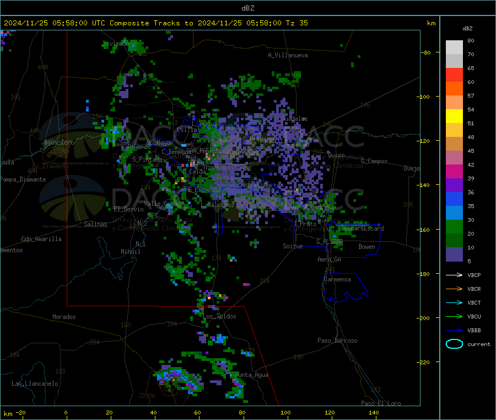Click the 'L_Malvinas' map label
496x420 pixels.
pos(218,205)
